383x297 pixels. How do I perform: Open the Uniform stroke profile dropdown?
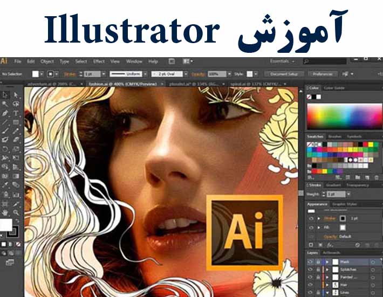[145, 74]
